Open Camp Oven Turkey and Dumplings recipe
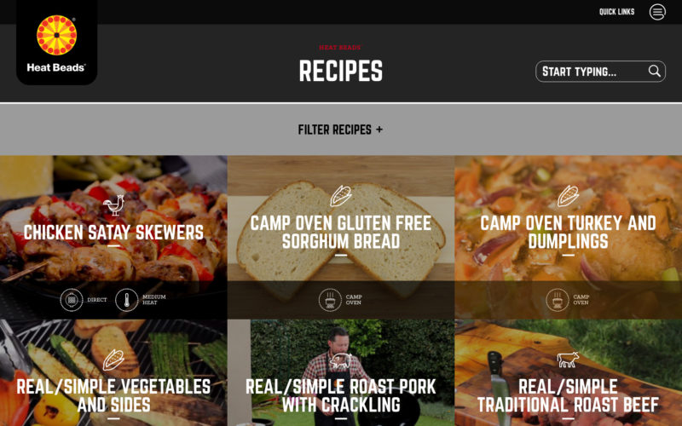The image size is (682, 426). click(x=568, y=232)
